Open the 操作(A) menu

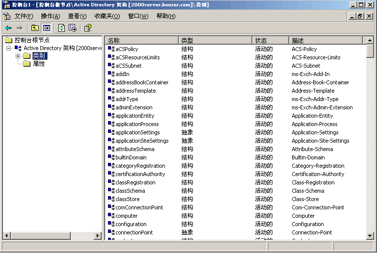click(51, 16)
